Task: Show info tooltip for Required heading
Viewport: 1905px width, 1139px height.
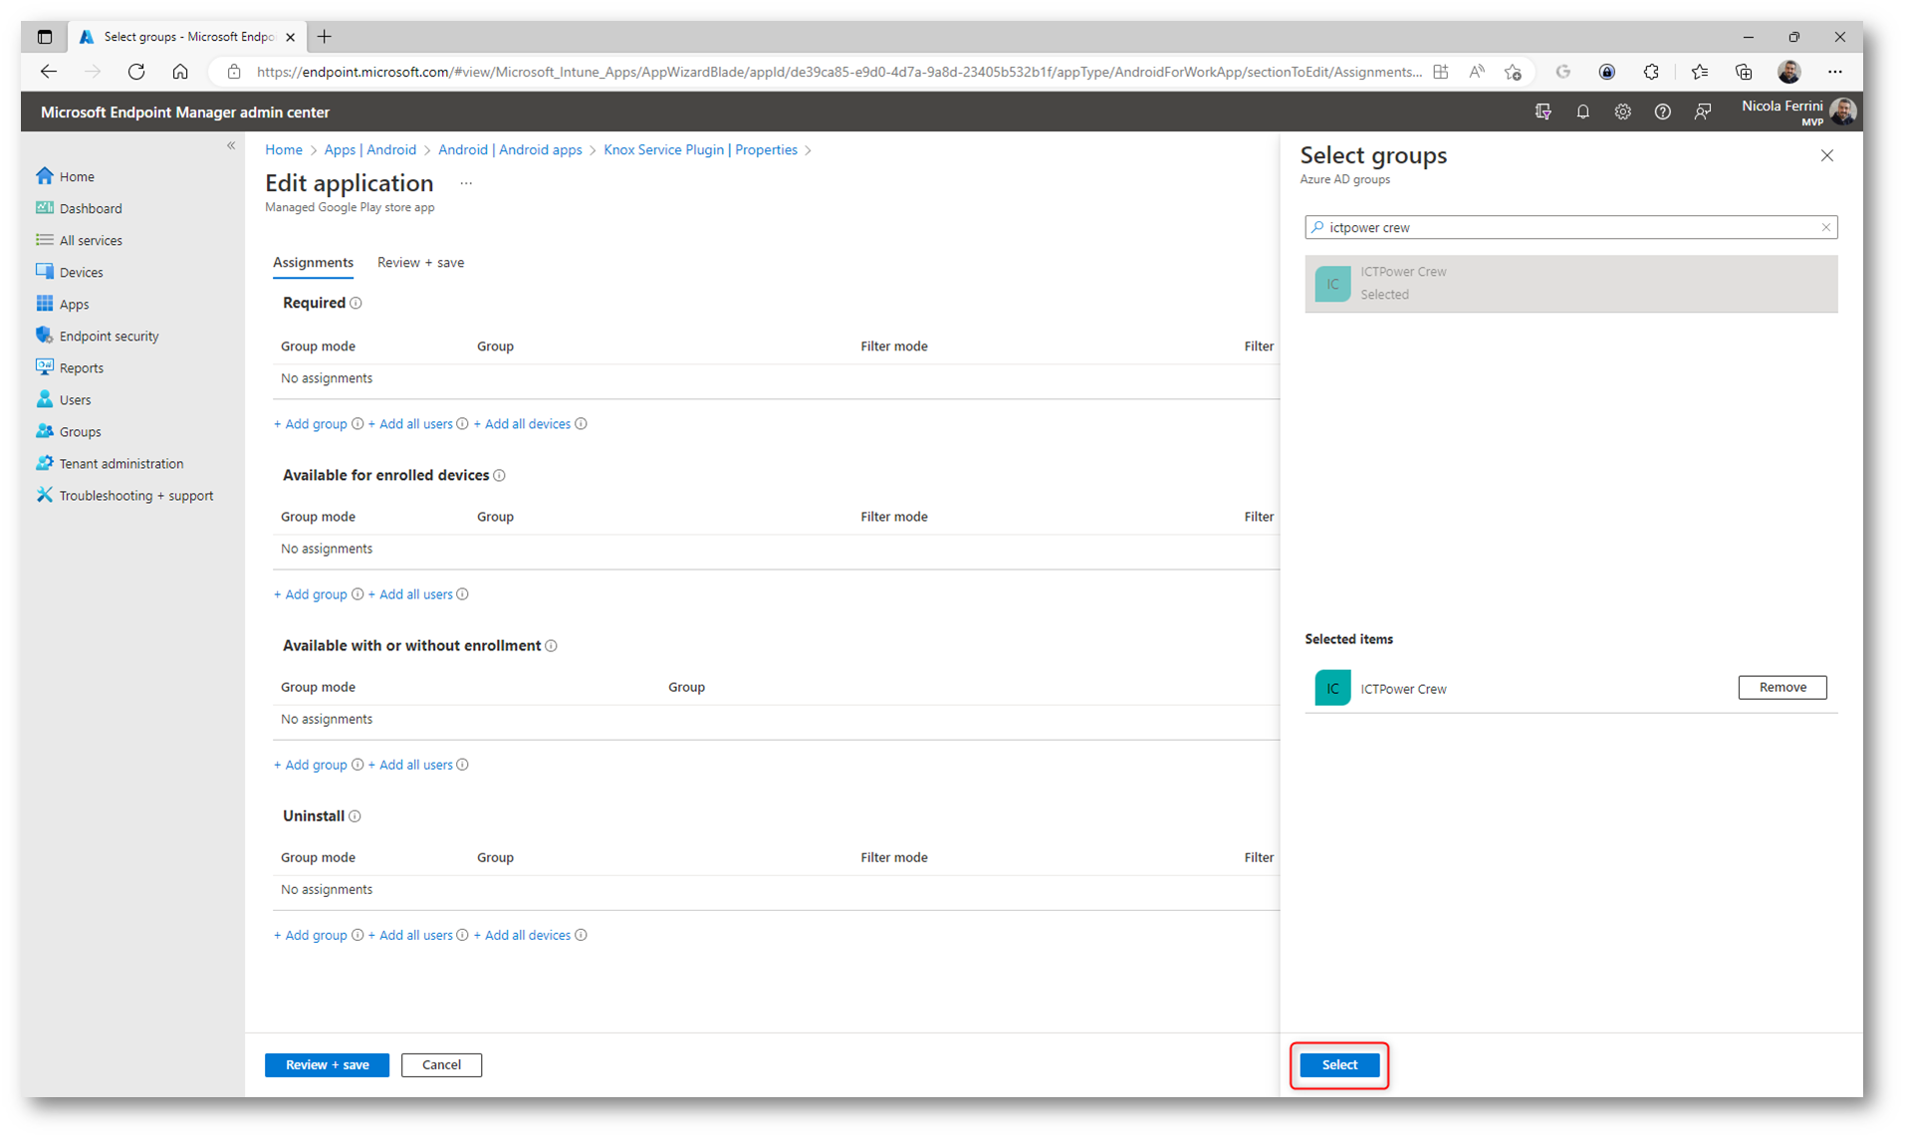Action: tap(356, 303)
